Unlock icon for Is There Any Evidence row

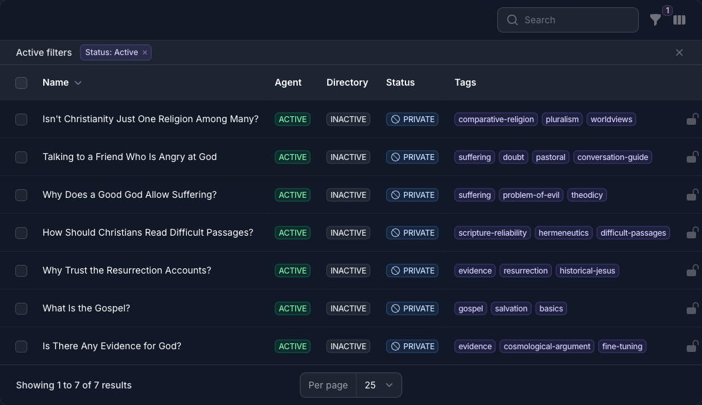tap(692, 346)
